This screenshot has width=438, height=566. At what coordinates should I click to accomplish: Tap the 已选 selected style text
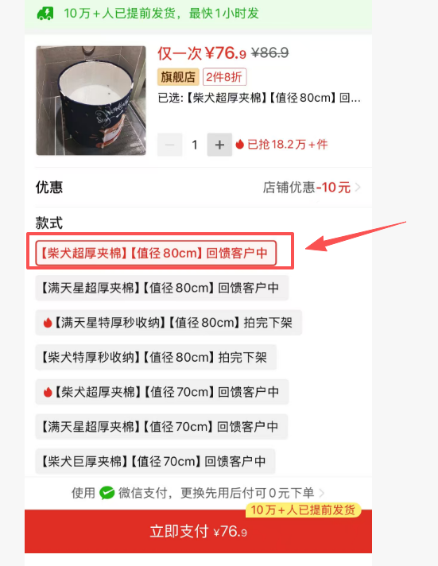[x=259, y=98]
